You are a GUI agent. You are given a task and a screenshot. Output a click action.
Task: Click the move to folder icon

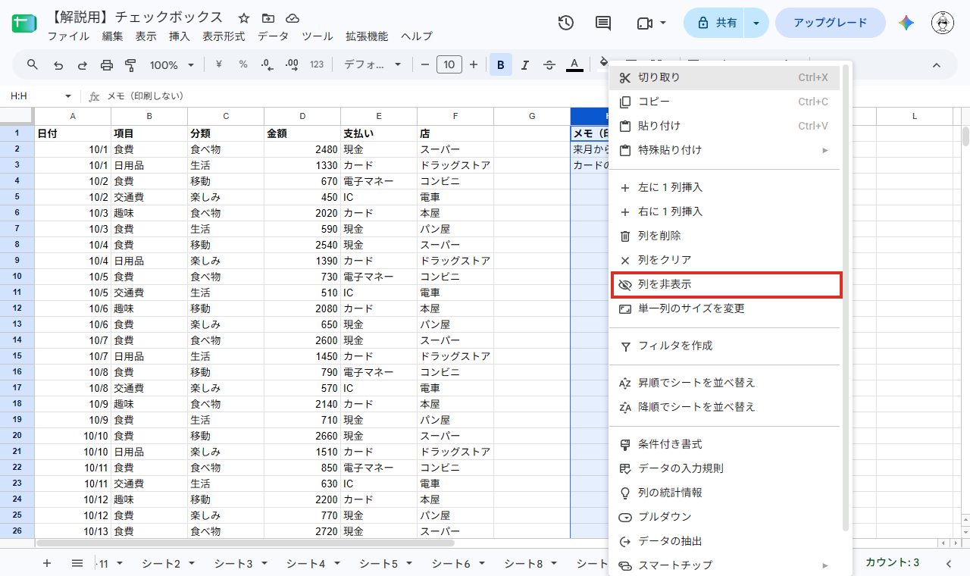(268, 17)
